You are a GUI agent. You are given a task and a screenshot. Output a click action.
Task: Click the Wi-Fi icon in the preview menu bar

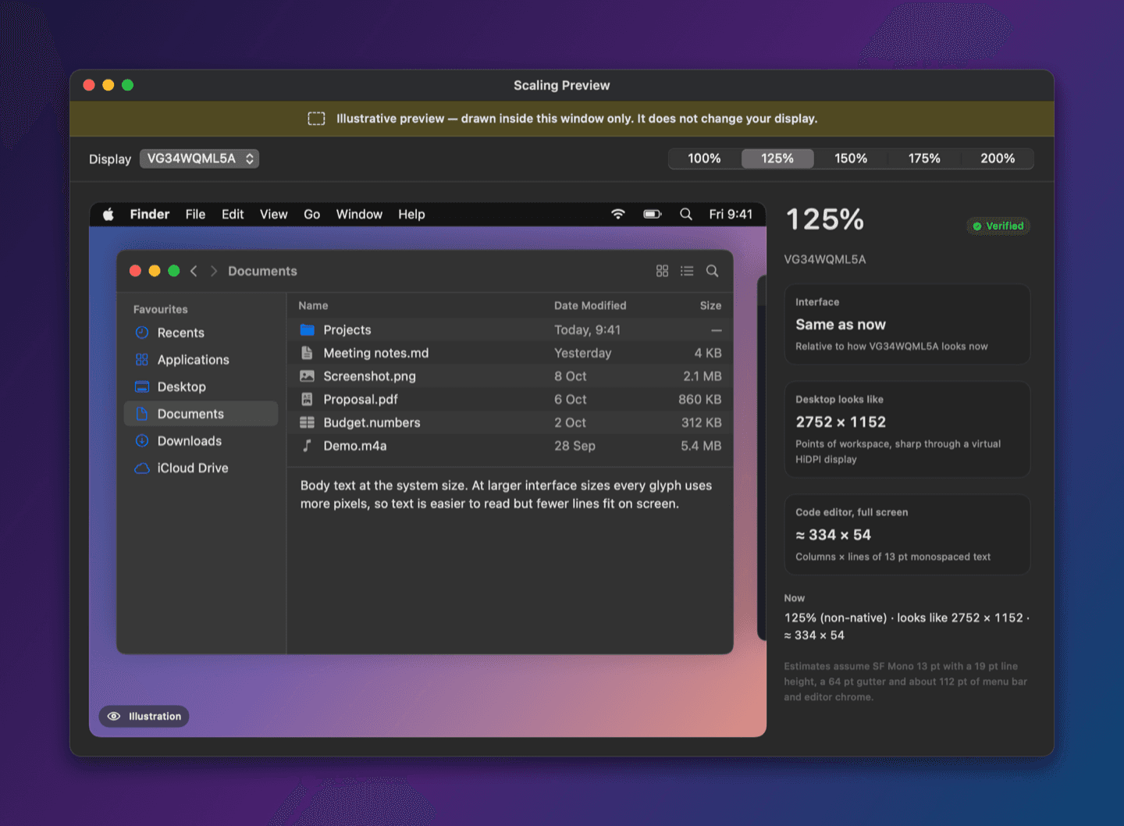pos(618,214)
